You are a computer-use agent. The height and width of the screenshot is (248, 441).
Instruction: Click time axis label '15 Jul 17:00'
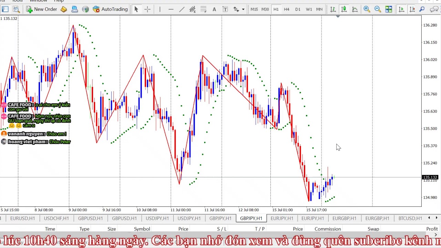(316, 209)
